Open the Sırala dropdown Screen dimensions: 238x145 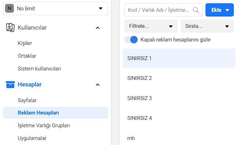click(x=207, y=26)
